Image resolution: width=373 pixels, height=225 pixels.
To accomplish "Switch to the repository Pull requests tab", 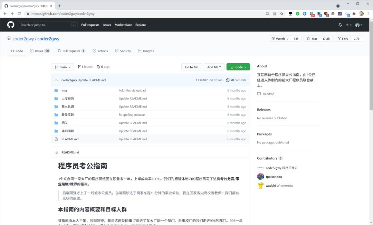I will click(x=71, y=51).
